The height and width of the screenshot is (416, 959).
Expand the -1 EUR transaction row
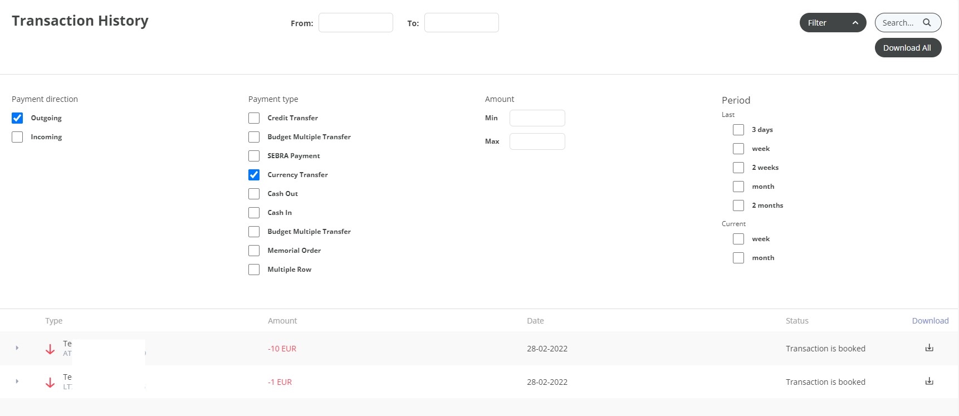tap(17, 381)
